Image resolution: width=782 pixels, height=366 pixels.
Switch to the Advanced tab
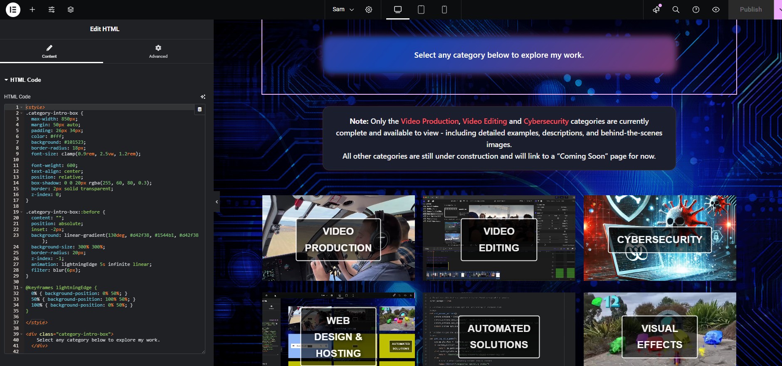pos(158,52)
